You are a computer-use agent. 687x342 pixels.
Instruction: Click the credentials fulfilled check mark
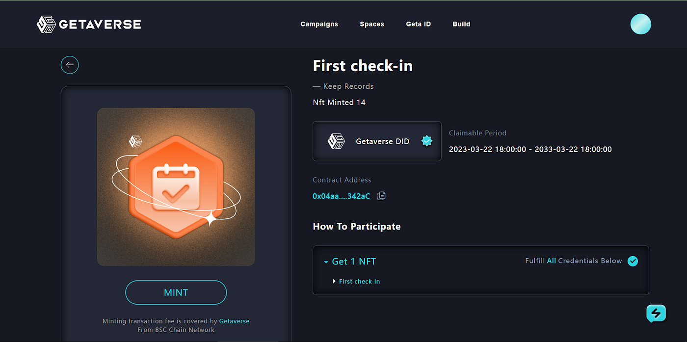click(633, 261)
